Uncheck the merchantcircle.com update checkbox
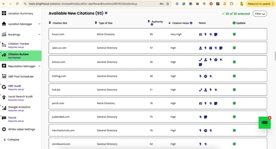This screenshot has width=276, height=149. click(234, 130)
